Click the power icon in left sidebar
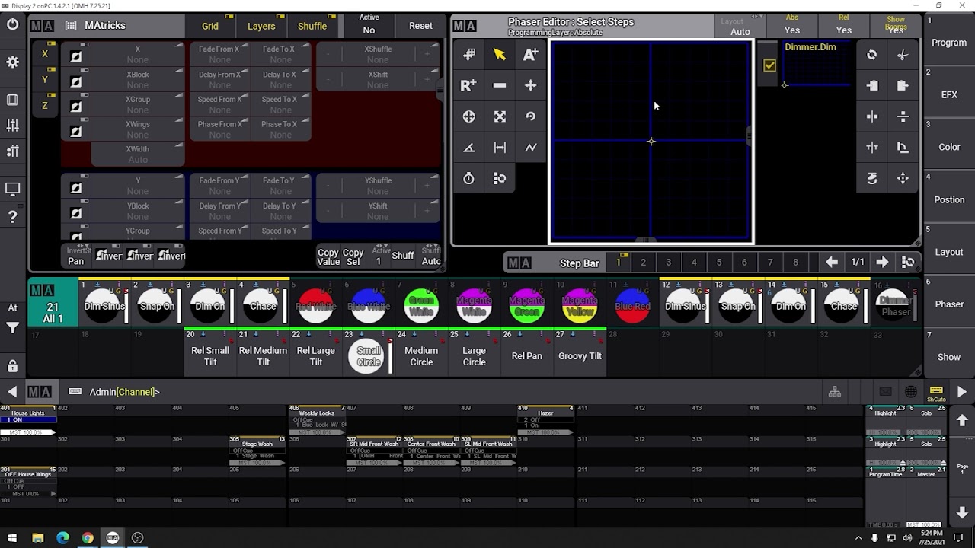 [12, 24]
